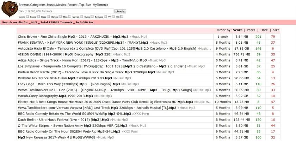
Task: Open the MyTorrents page
Action: tap(100, 5)
